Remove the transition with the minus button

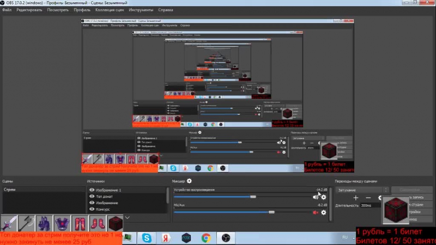point(368,198)
